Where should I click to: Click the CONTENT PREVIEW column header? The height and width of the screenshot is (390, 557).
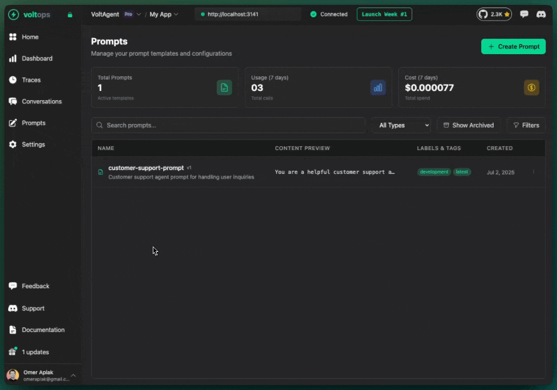point(302,148)
